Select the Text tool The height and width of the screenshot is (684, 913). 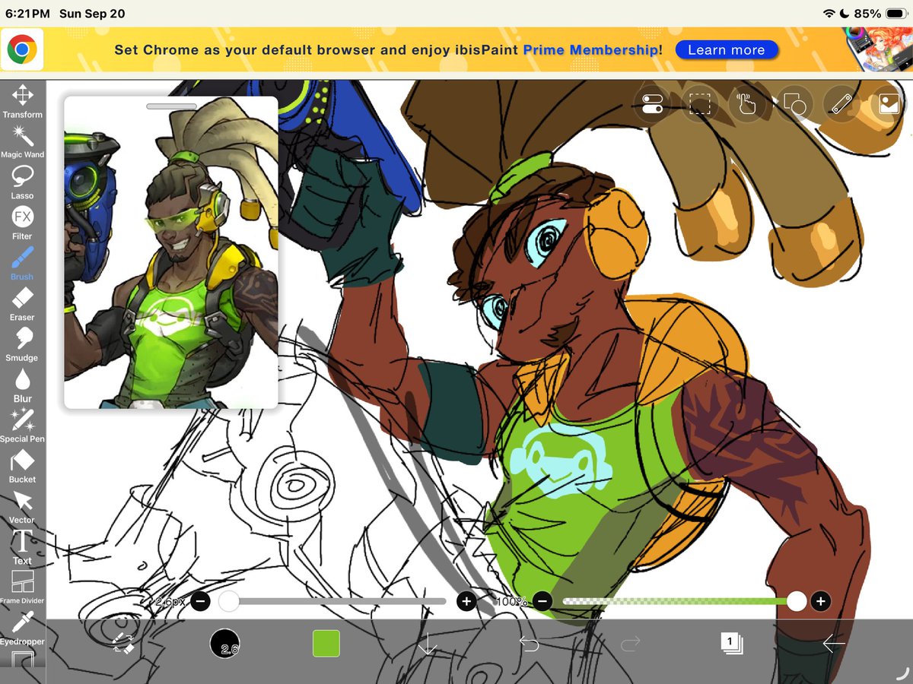[22, 547]
